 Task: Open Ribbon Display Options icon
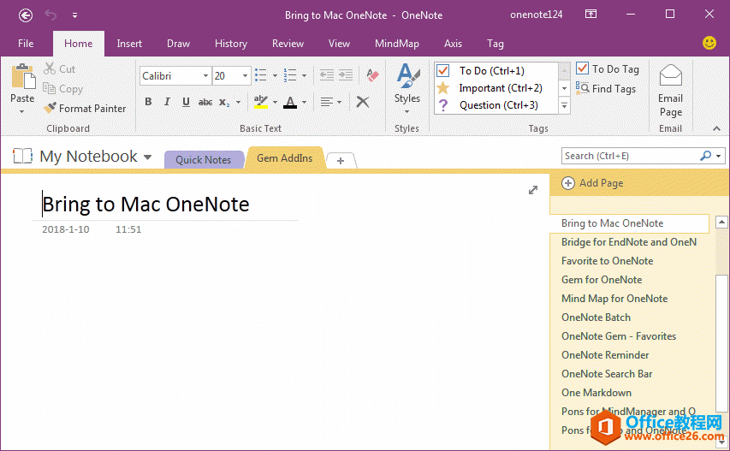(x=591, y=14)
